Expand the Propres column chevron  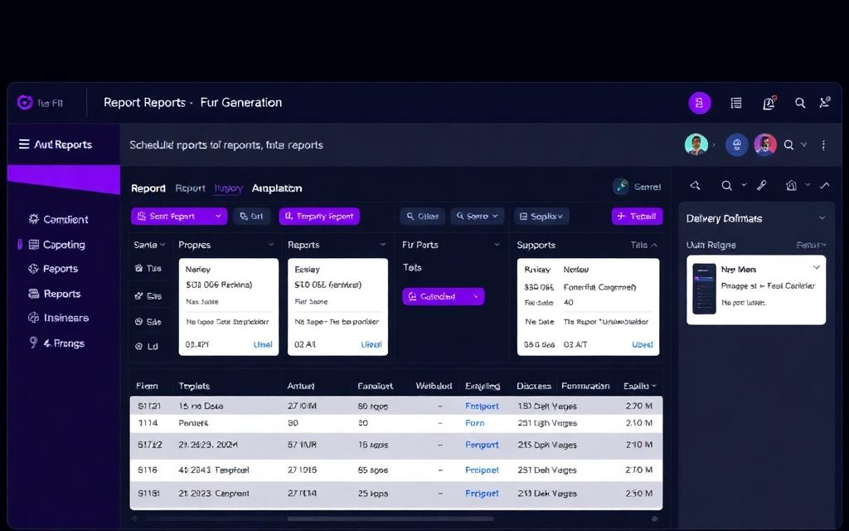click(271, 245)
